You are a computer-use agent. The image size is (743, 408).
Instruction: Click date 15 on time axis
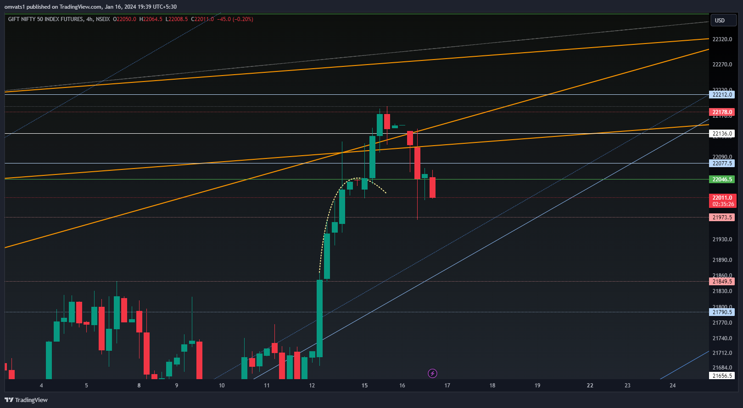pos(364,386)
